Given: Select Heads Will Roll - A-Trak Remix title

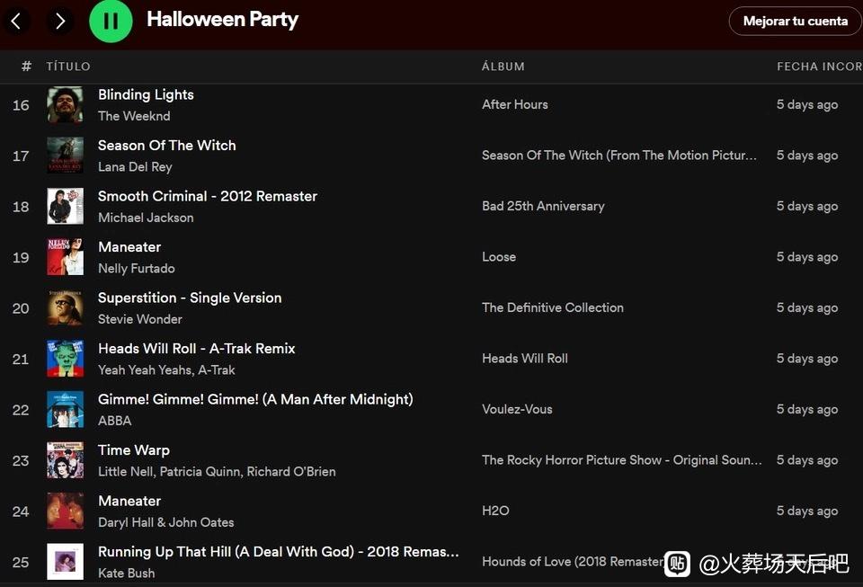Looking at the screenshot, I should coord(197,349).
